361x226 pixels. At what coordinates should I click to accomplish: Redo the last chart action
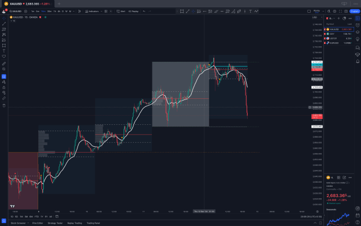pyautogui.click(x=150, y=12)
